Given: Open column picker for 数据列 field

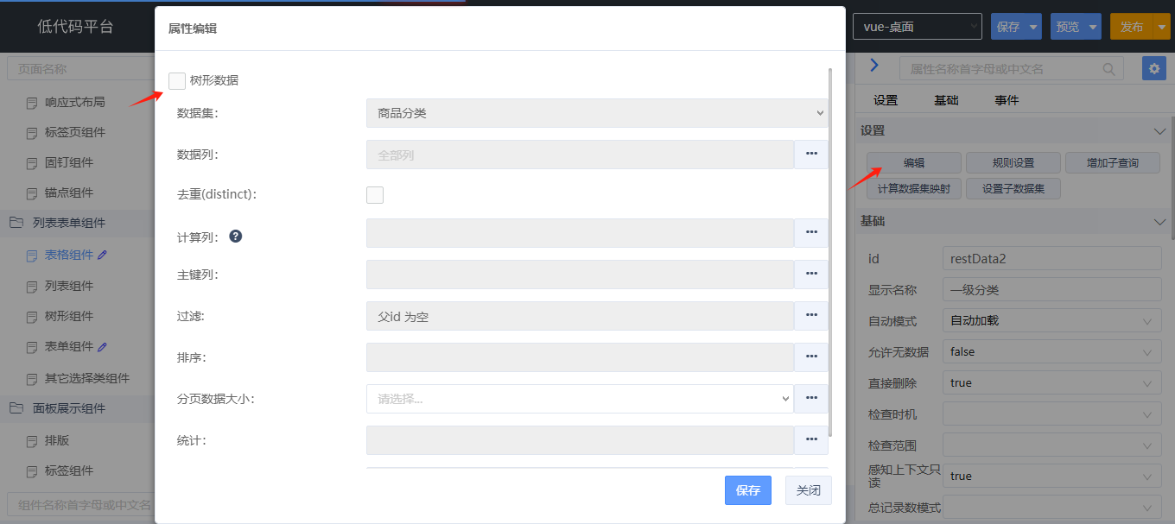Looking at the screenshot, I should (811, 155).
